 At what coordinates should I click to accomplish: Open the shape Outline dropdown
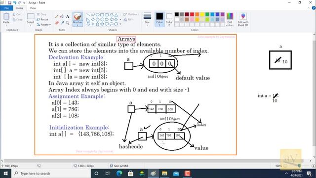(x=131, y=14)
